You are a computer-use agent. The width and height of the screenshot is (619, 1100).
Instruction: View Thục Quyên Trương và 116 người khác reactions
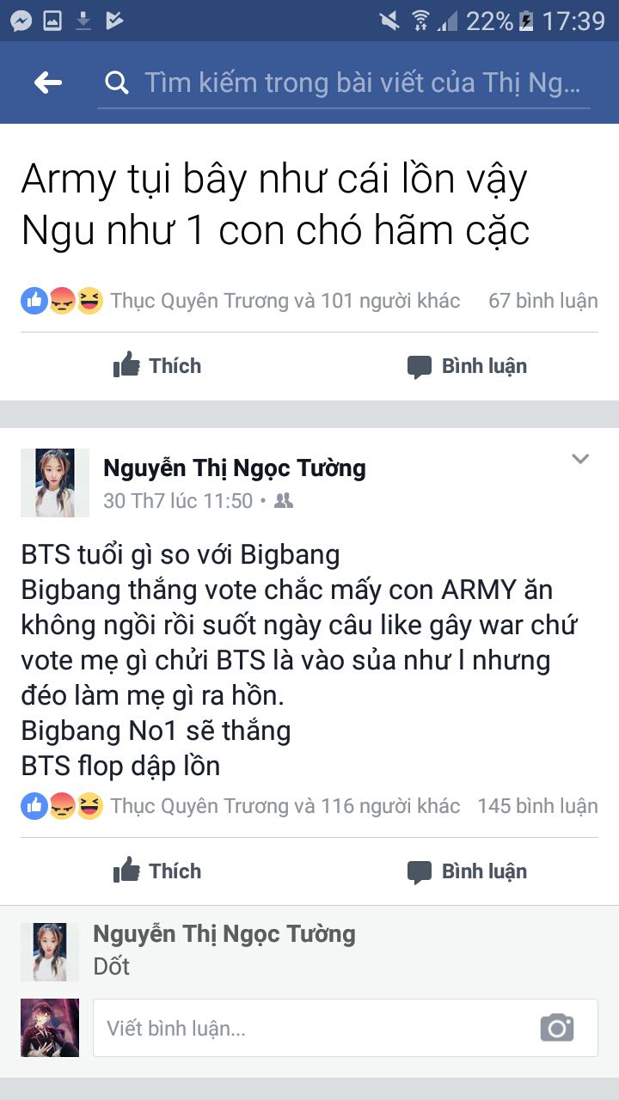coord(285,806)
